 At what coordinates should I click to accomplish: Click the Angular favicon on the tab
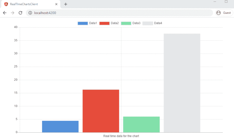click(6, 4)
